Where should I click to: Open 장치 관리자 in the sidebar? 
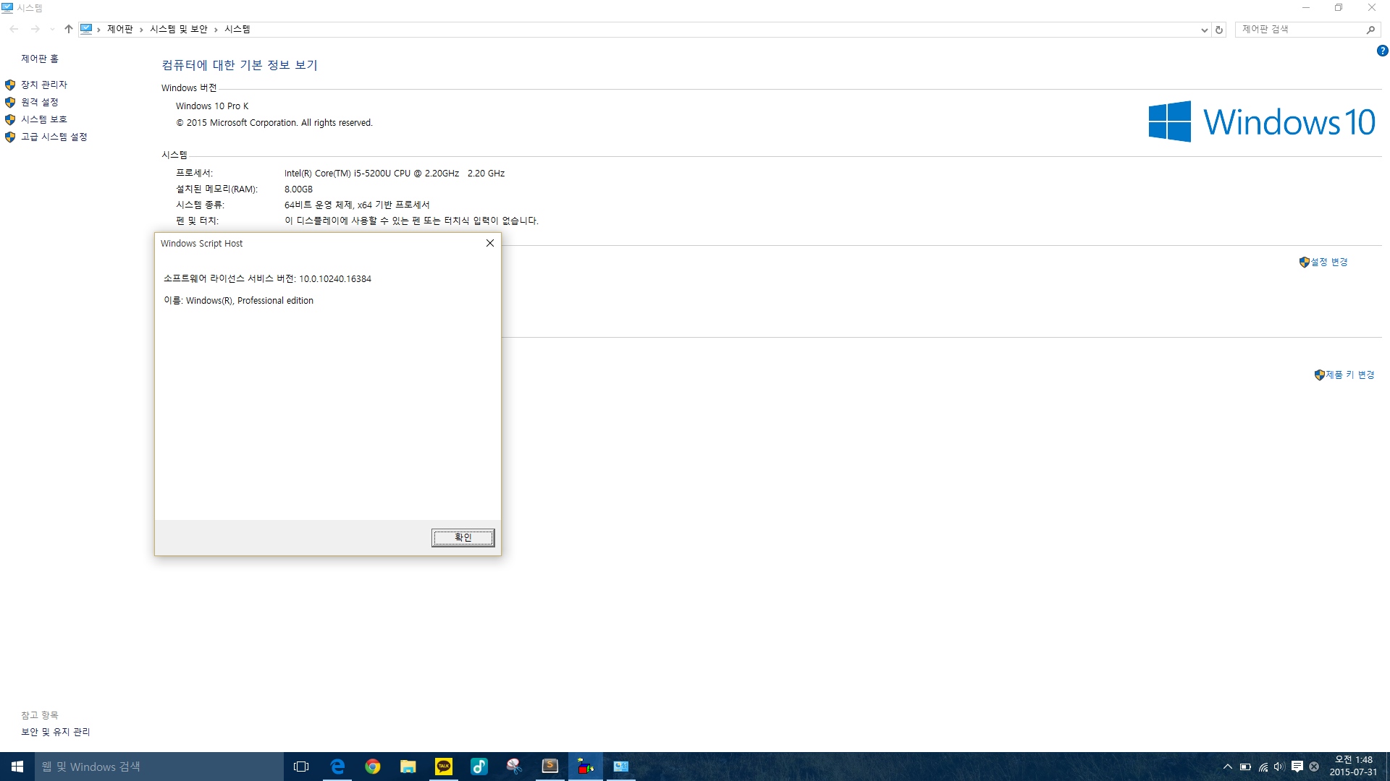coord(44,85)
